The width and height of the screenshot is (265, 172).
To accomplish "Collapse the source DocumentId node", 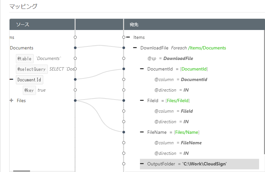I will click(12, 79).
